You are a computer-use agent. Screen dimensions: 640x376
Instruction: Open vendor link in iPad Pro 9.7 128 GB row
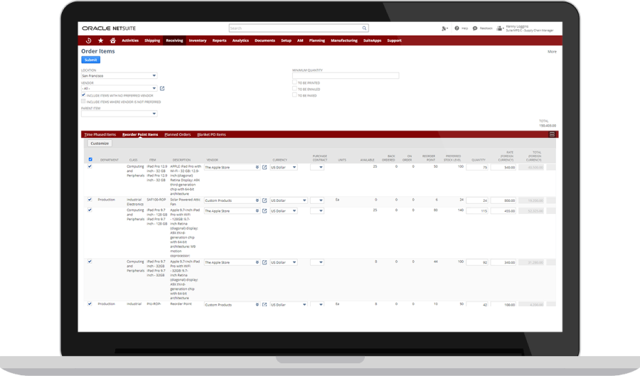265,211
